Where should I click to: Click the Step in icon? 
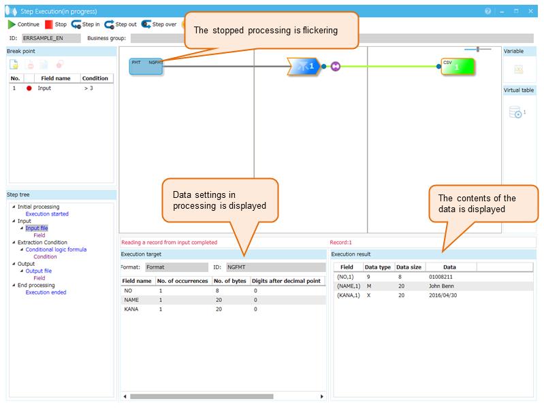[x=76, y=24]
